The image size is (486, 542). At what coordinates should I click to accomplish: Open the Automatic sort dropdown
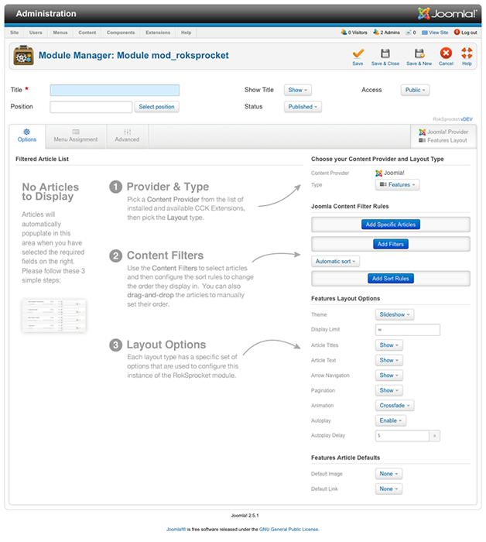335,262
